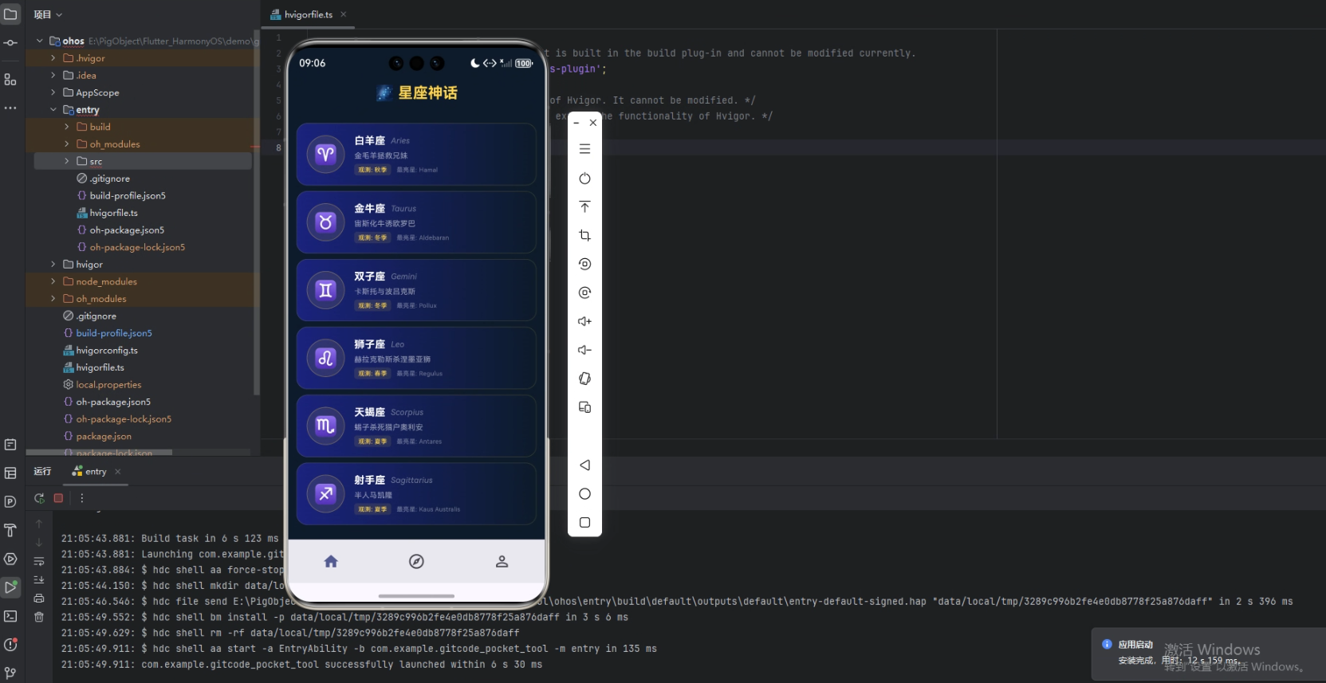Viewport: 1326px width, 683px height.
Task: Click the project tree horizontal scrollbar
Action: pos(100,453)
